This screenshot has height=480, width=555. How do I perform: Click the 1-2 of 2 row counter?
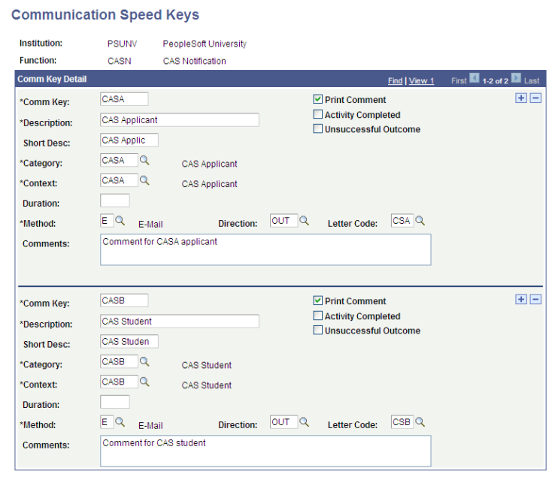495,81
